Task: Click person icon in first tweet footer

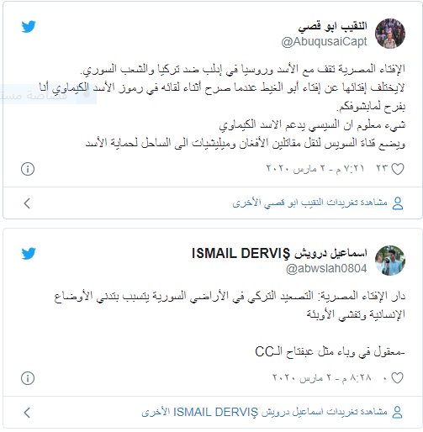Action: click(398, 203)
